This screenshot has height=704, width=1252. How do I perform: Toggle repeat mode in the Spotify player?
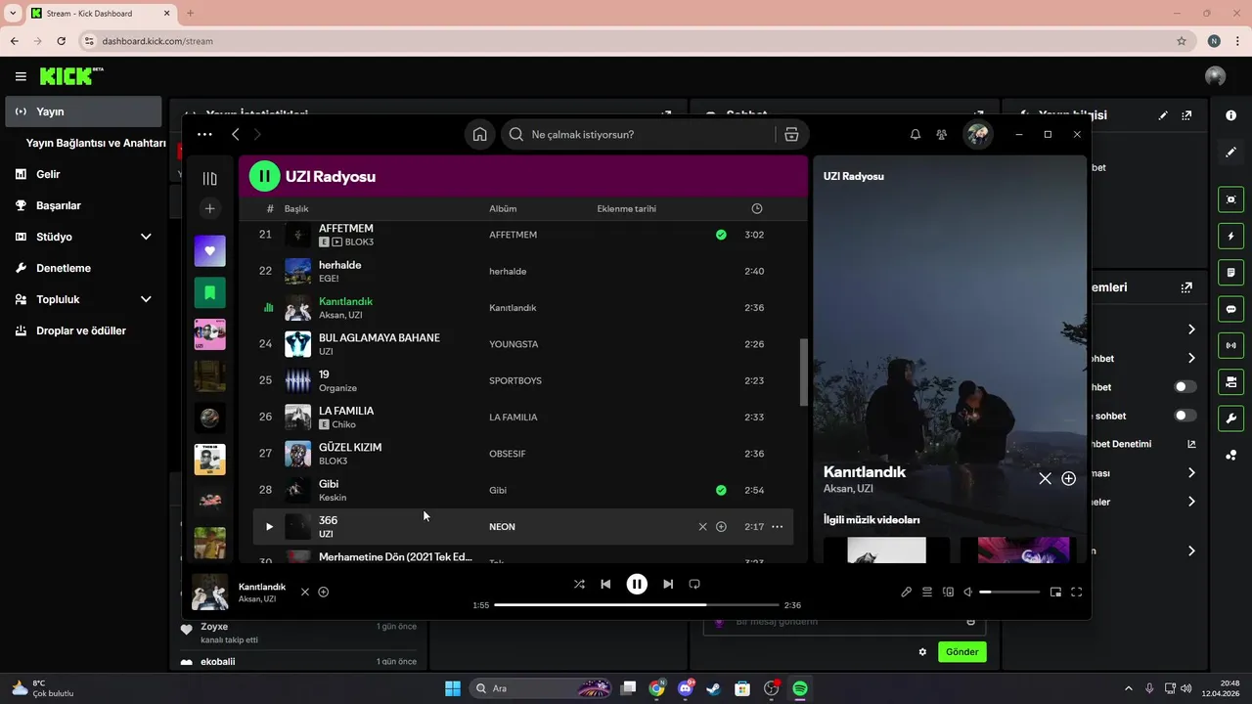point(694,584)
